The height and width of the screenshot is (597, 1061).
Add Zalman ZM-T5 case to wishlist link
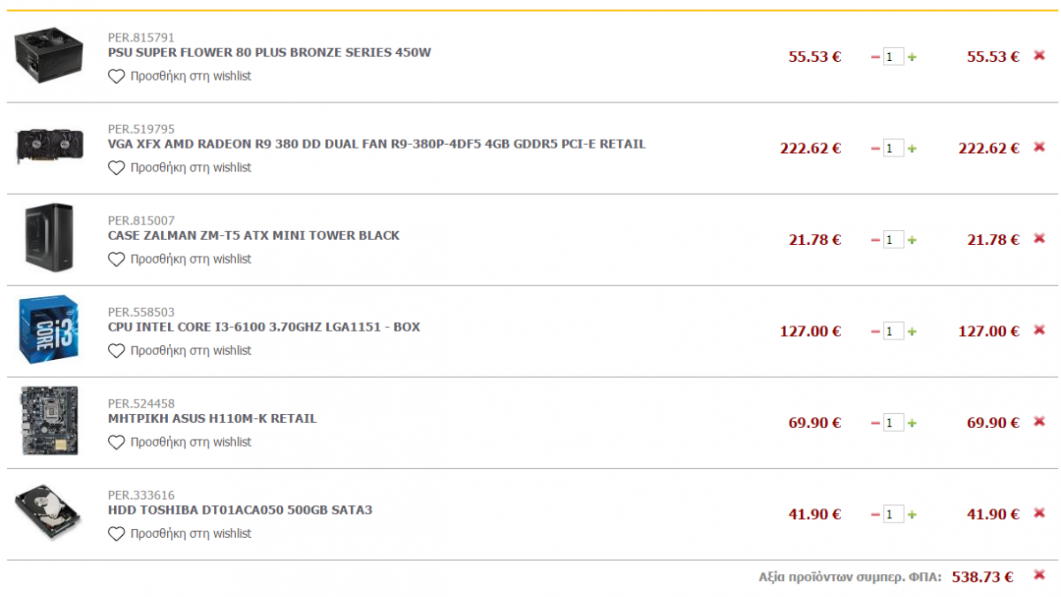click(180, 259)
